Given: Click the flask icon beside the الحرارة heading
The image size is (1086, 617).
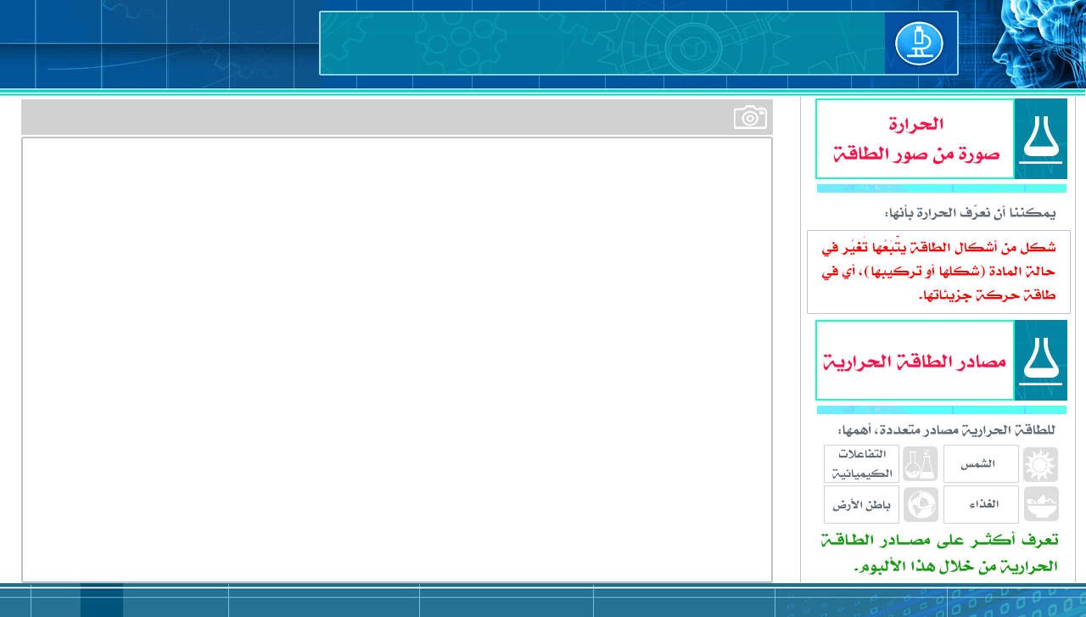Looking at the screenshot, I should 1041,138.
